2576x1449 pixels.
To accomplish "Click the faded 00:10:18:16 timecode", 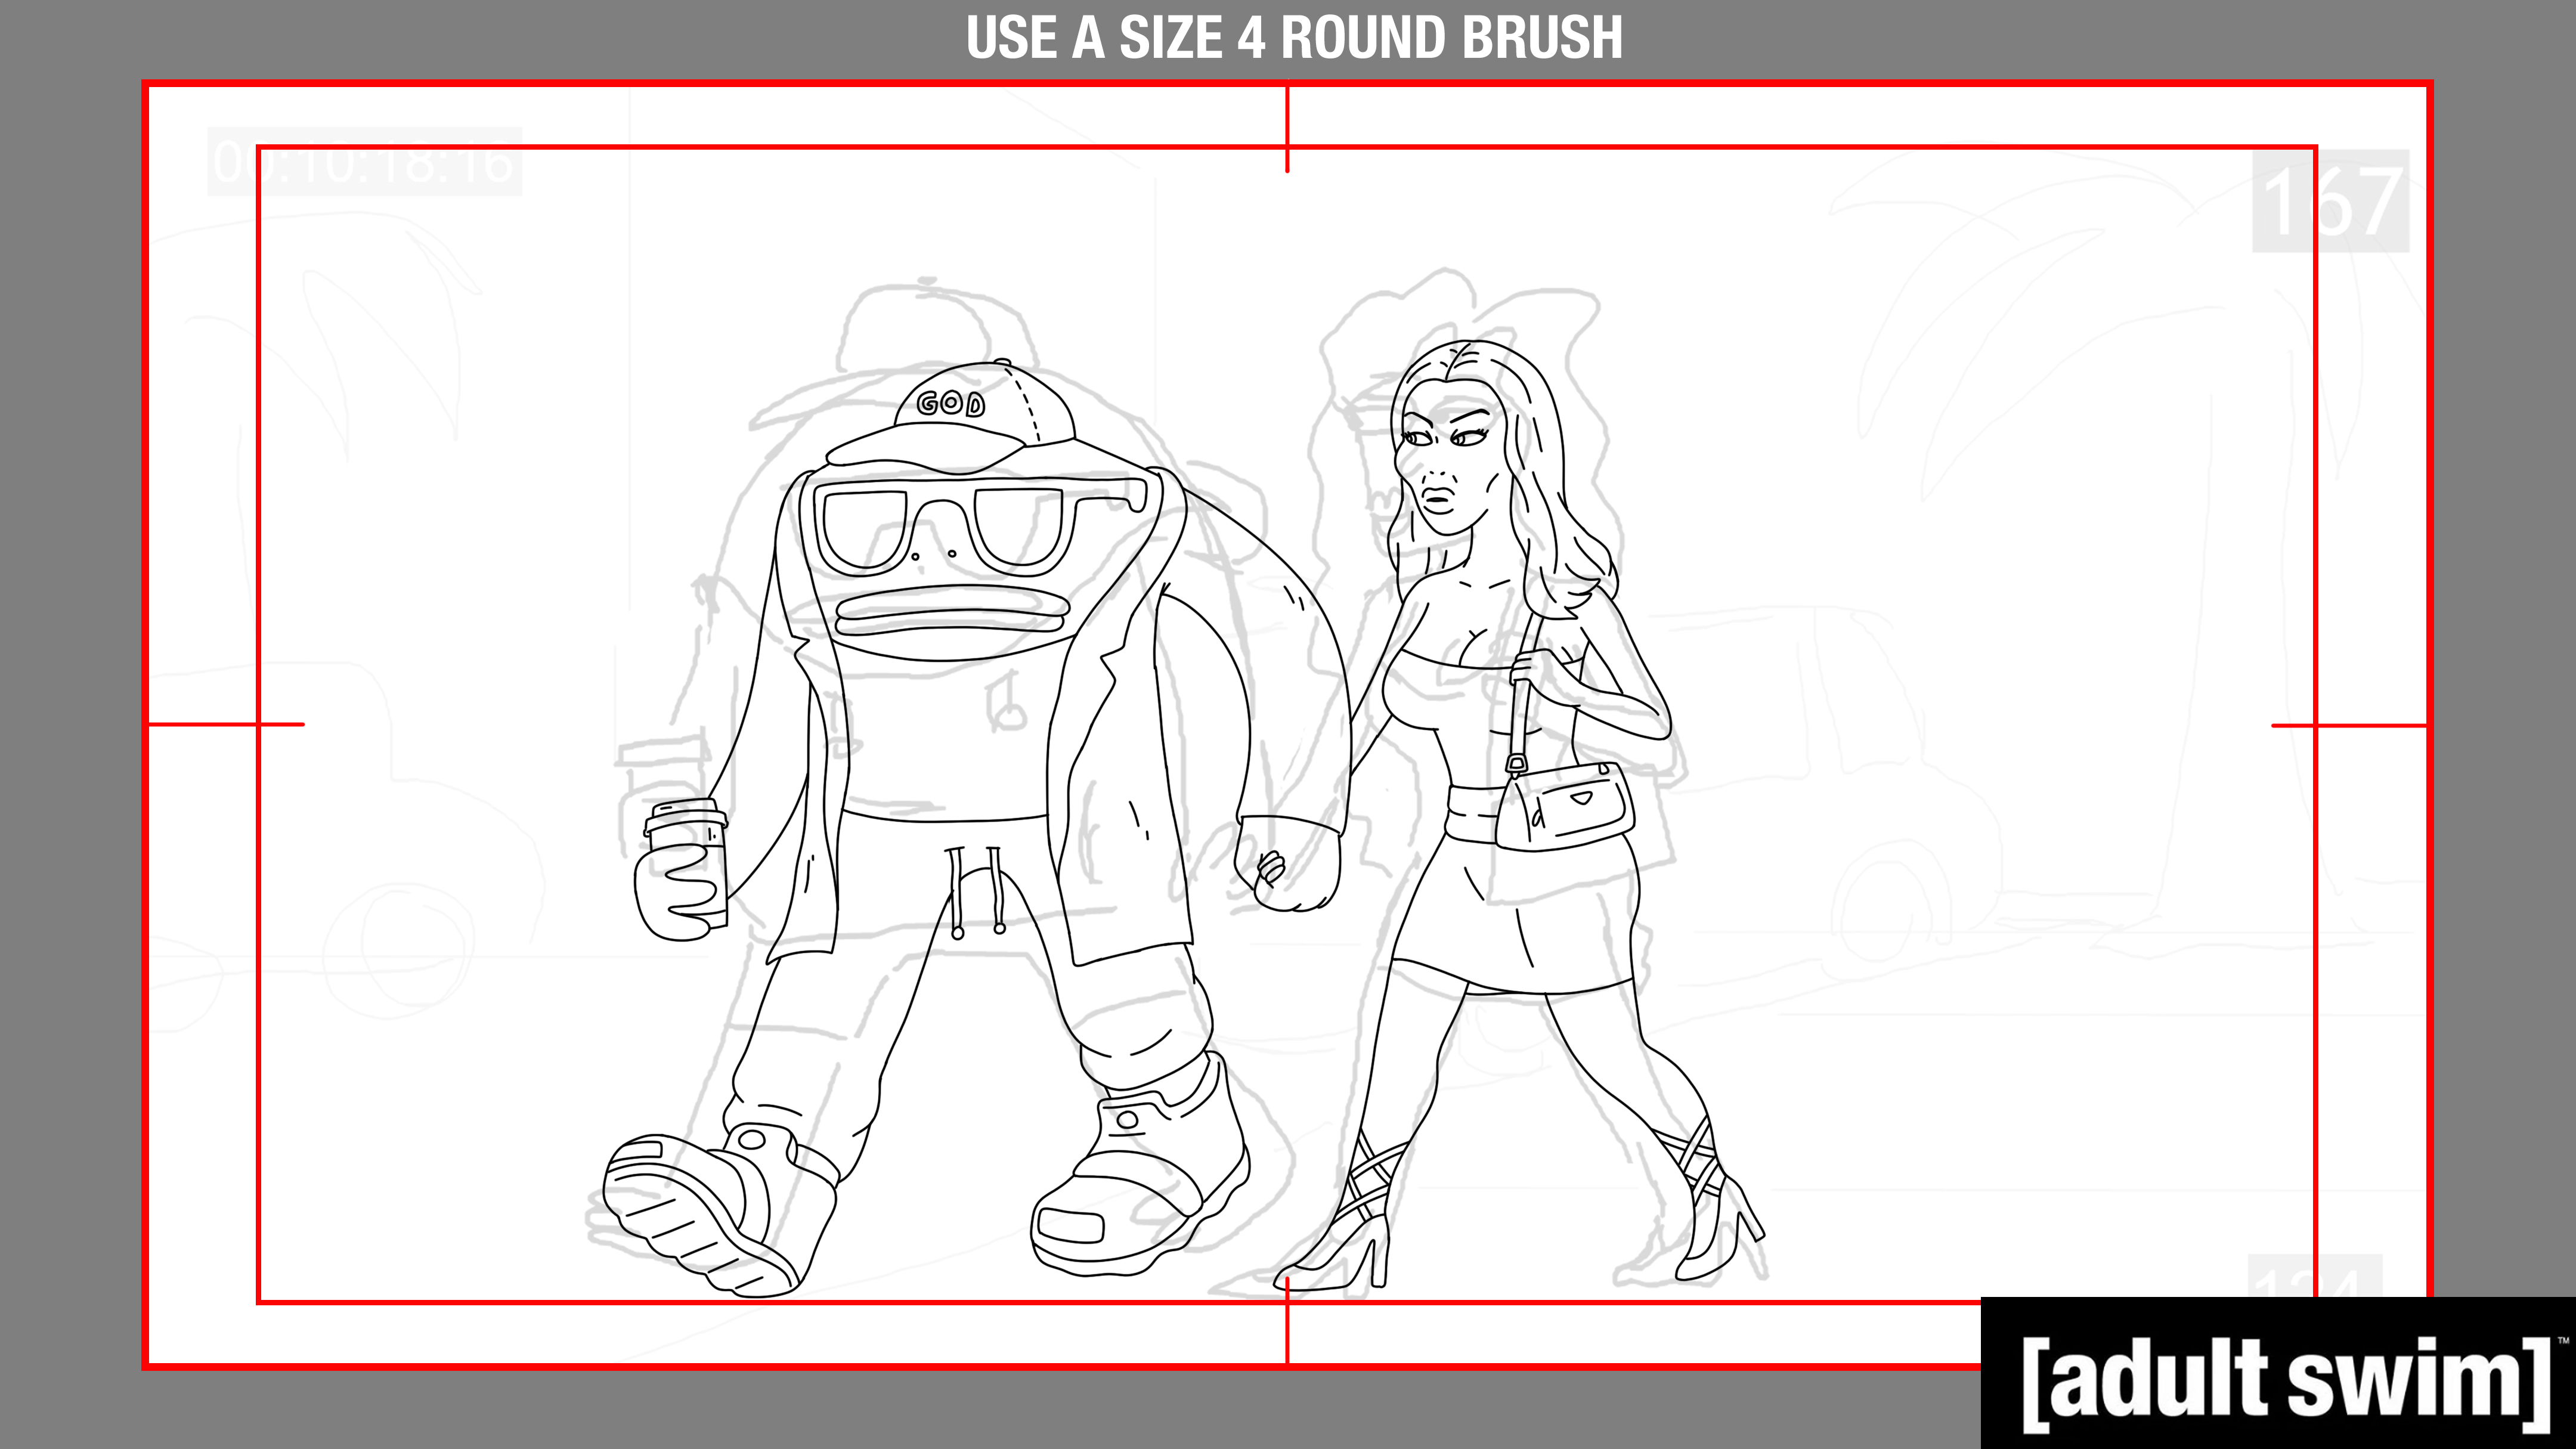I will click(x=364, y=163).
